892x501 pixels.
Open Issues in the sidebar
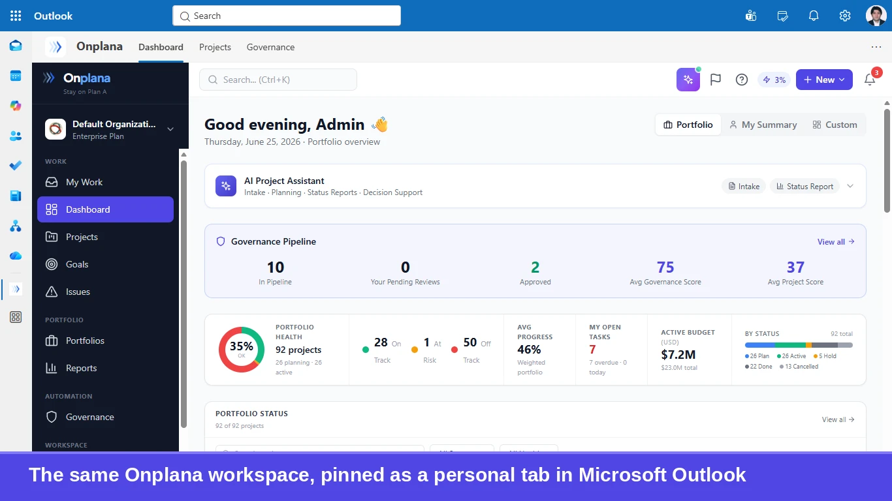pyautogui.click(x=106, y=292)
